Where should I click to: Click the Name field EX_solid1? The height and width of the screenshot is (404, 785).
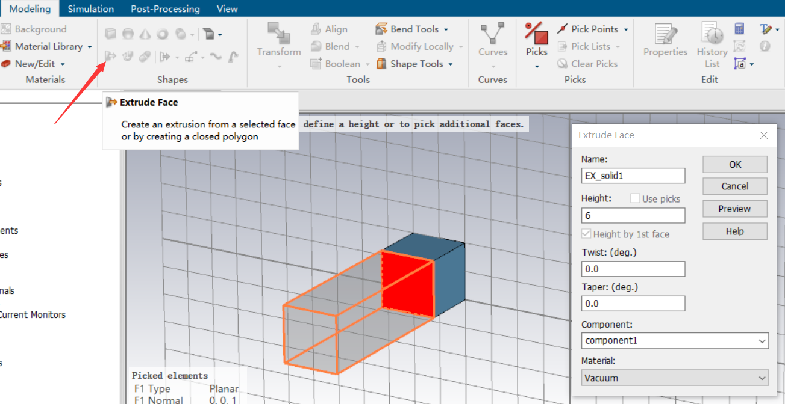coord(633,176)
